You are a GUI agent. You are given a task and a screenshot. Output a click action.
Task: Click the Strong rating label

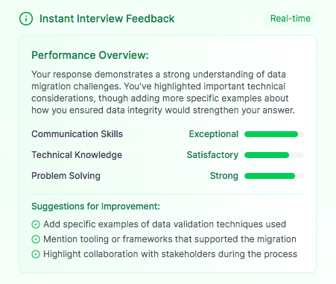click(x=224, y=176)
